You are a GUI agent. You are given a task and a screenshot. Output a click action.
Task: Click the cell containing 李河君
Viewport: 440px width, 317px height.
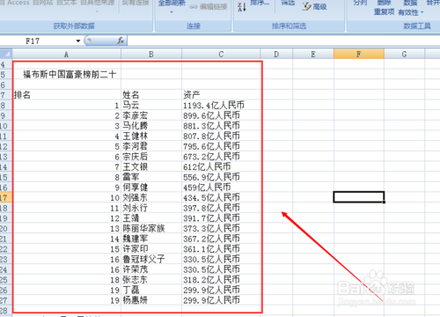click(x=151, y=146)
